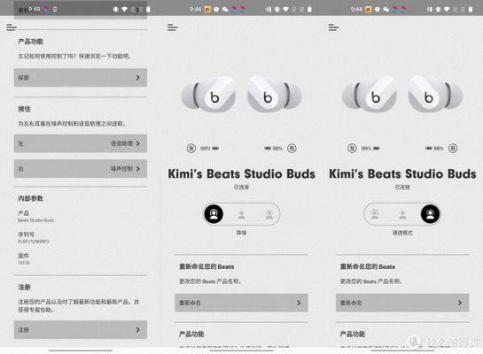Tap the 注册 register row

coord(81,330)
